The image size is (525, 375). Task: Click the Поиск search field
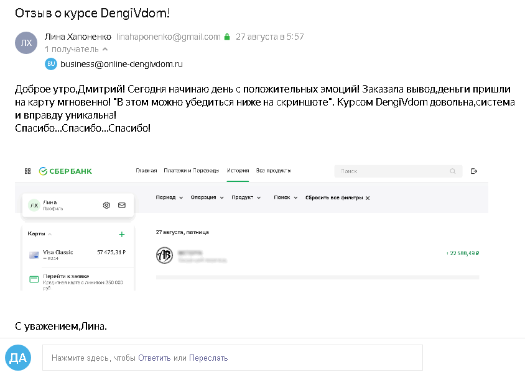(398, 171)
